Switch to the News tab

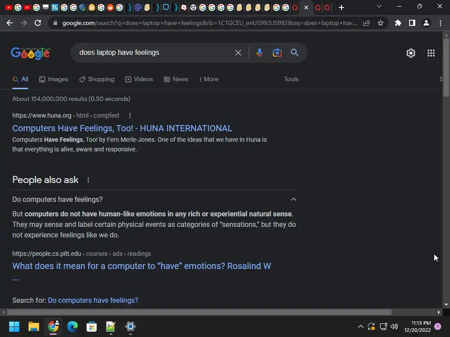(x=176, y=79)
